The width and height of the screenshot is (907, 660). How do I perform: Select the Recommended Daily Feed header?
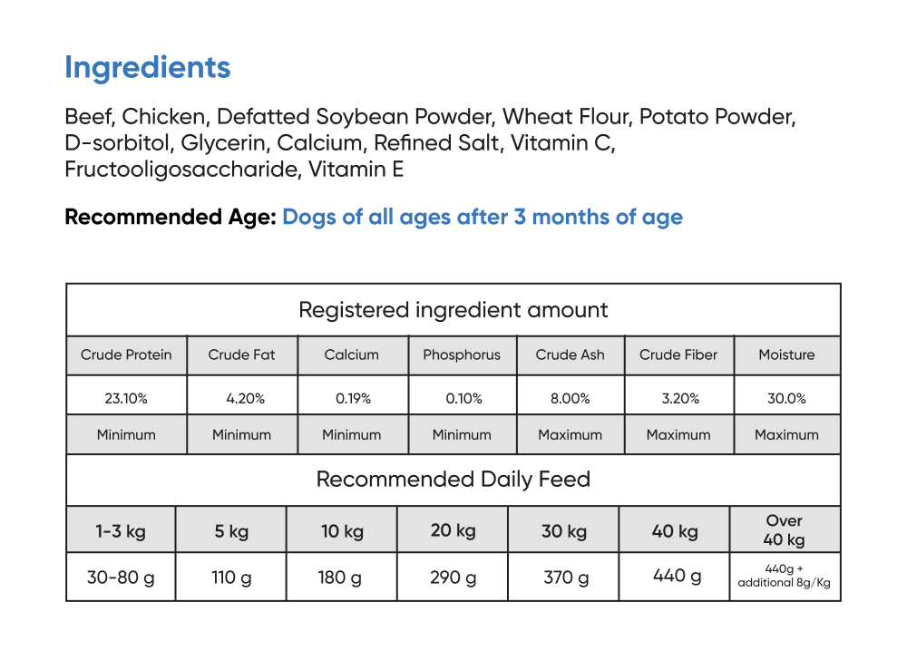tap(453, 480)
